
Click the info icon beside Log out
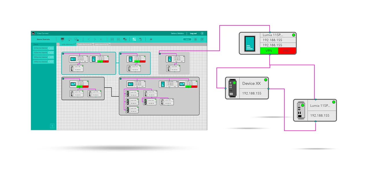[202, 33]
